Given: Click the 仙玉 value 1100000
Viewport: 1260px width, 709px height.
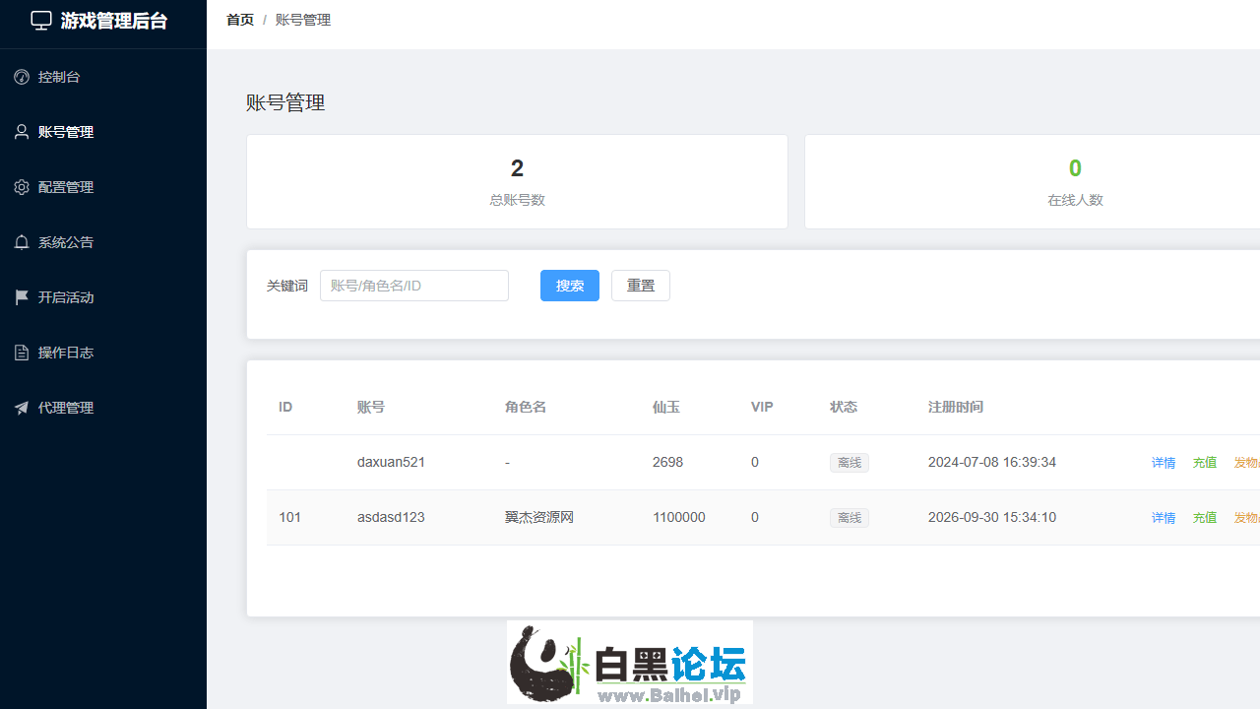Looking at the screenshot, I should [679, 517].
